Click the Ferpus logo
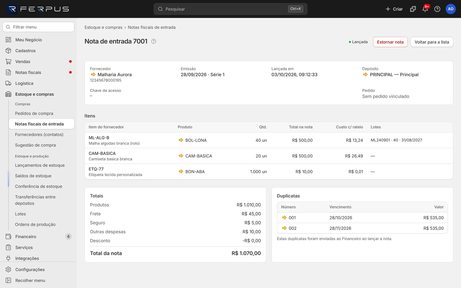 (38, 9)
